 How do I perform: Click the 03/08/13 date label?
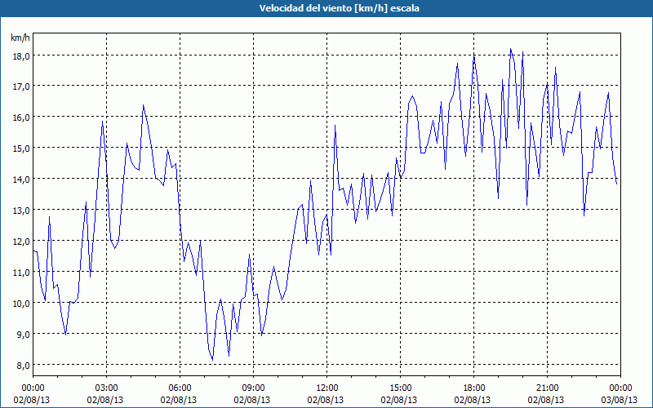tap(620, 400)
